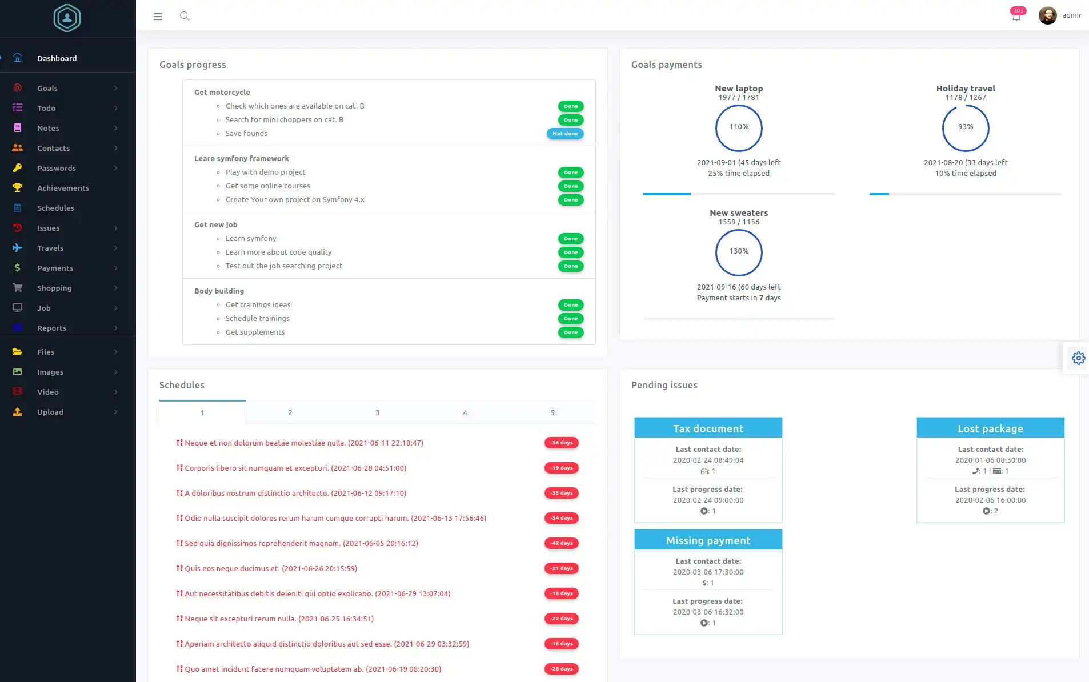Screen dimensions: 1089x682
Task: Toggle the hamburger menu icon
Action: (x=158, y=17)
